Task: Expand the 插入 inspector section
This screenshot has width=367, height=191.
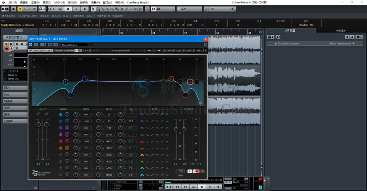Action: tap(15, 88)
